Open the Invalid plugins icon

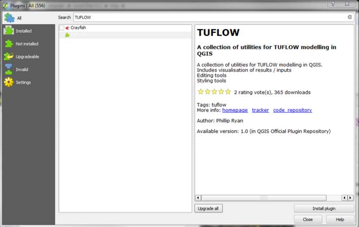tap(9, 70)
